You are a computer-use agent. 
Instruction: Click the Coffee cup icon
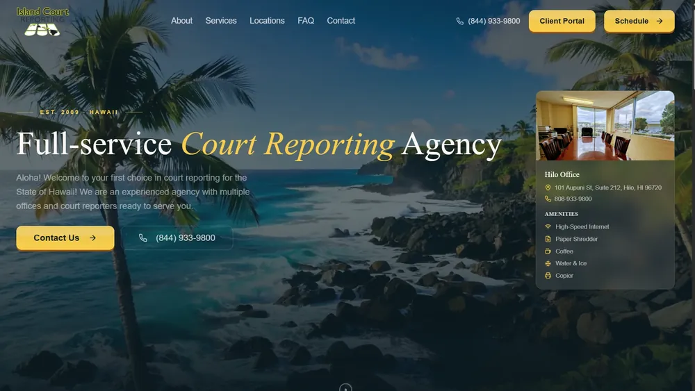pyautogui.click(x=548, y=251)
